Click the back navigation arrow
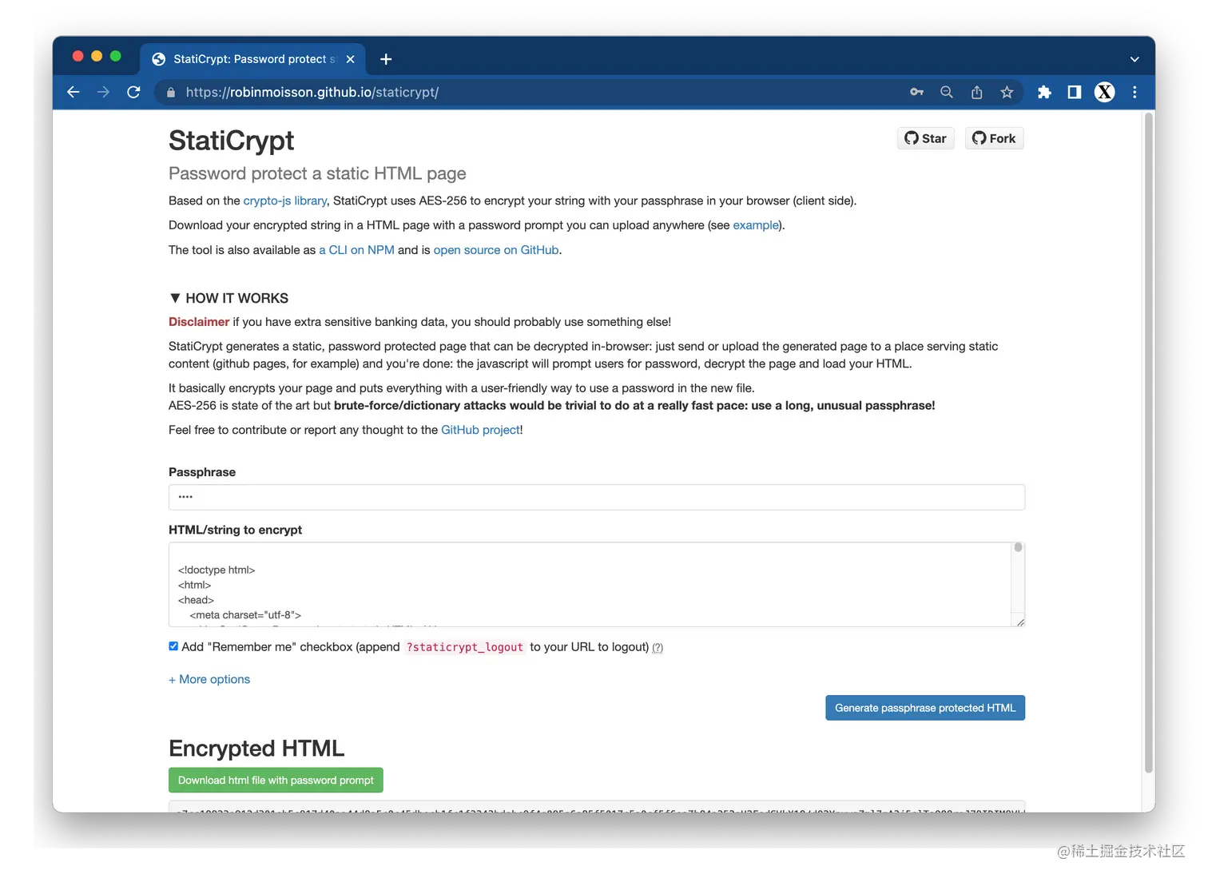This screenshot has width=1208, height=882. coord(73,92)
